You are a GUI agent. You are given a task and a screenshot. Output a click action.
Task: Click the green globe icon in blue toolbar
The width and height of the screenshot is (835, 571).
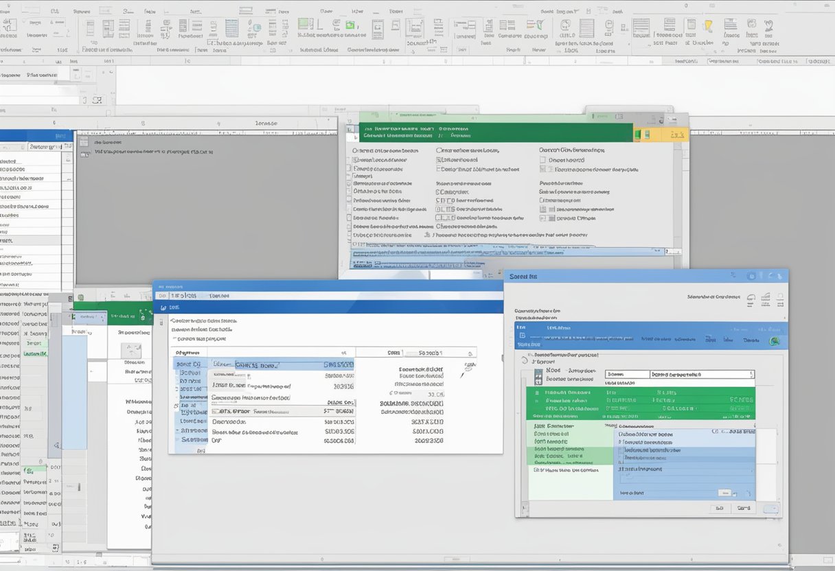pos(775,341)
